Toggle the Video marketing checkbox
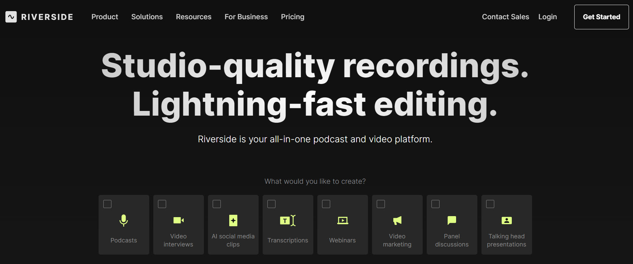Image resolution: width=633 pixels, height=264 pixels. [381, 204]
